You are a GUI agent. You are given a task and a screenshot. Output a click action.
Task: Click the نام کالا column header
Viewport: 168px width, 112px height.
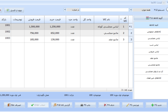click(106, 19)
